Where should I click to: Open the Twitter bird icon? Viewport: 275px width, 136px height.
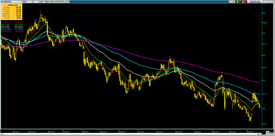point(68,2)
